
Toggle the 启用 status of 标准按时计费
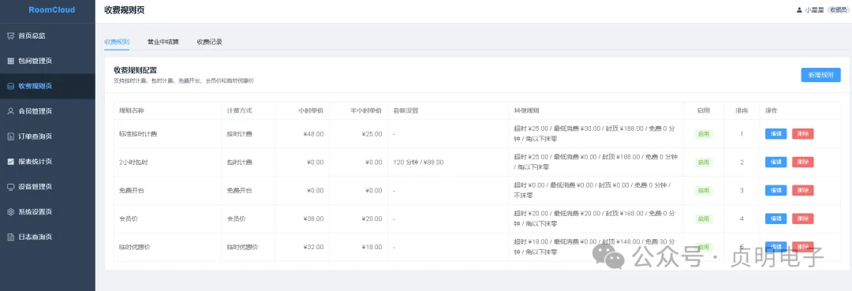pos(704,133)
